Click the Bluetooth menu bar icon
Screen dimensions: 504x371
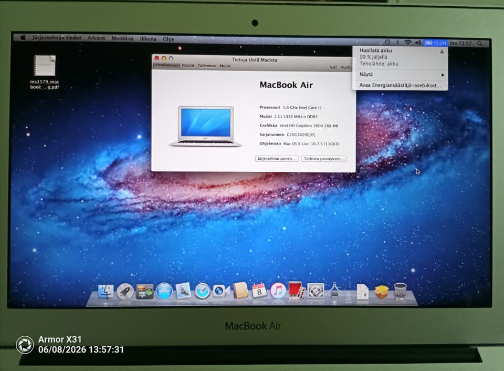pos(397,43)
